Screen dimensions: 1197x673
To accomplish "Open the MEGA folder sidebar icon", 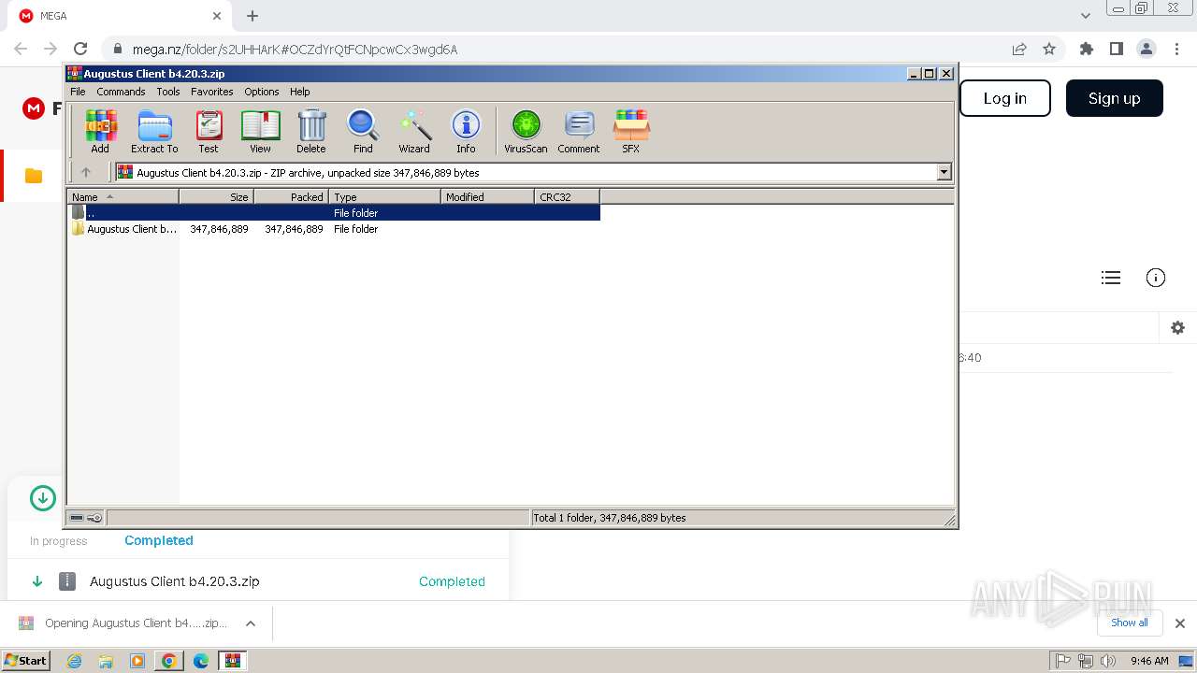I will (x=34, y=176).
